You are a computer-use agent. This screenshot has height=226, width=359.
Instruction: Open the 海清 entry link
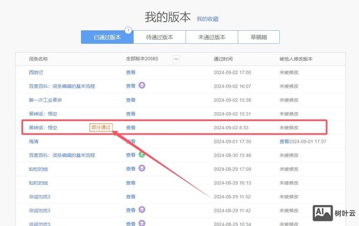pyautogui.click(x=34, y=141)
